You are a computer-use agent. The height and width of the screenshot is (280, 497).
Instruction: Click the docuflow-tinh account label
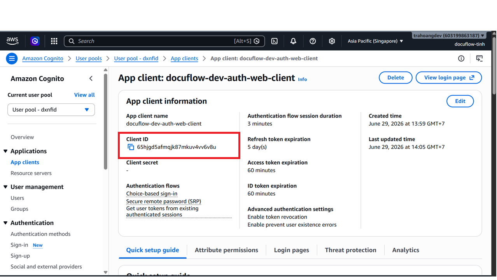(x=469, y=44)
